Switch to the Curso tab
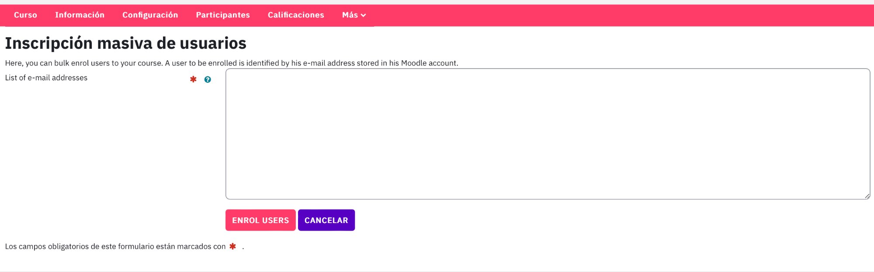874x272 pixels. click(x=25, y=15)
